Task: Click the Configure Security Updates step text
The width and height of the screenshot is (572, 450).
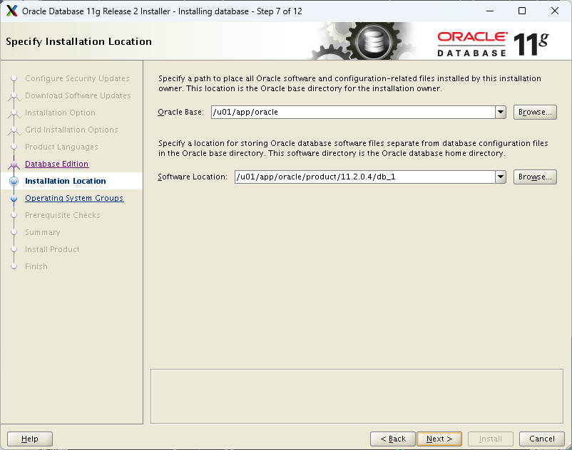Action: [x=77, y=78]
